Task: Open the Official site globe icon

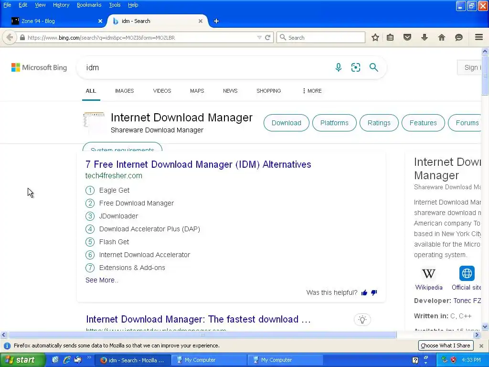Action: 467,273
